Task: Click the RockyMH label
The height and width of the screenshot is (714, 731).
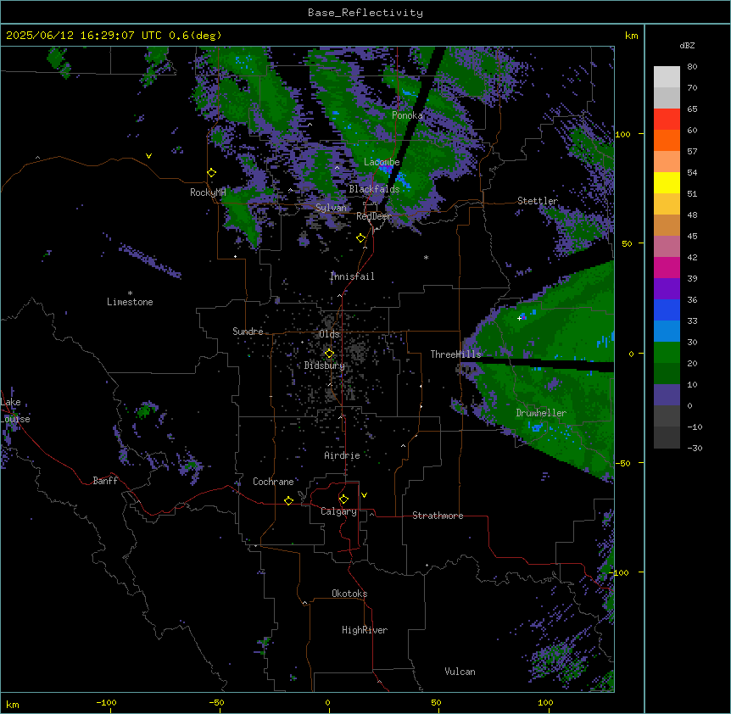Action: click(x=208, y=192)
